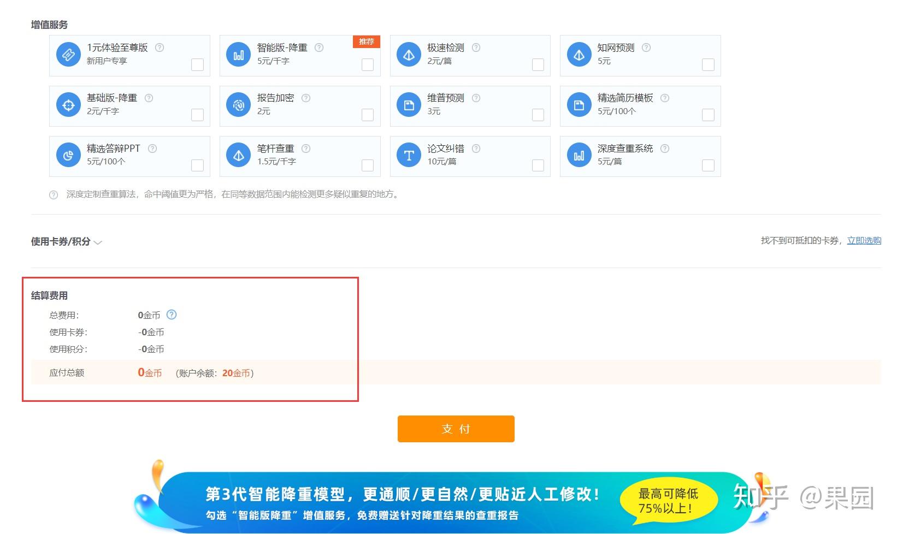
Task: Click the 深度查重系统 chart icon
Action: coord(579,155)
